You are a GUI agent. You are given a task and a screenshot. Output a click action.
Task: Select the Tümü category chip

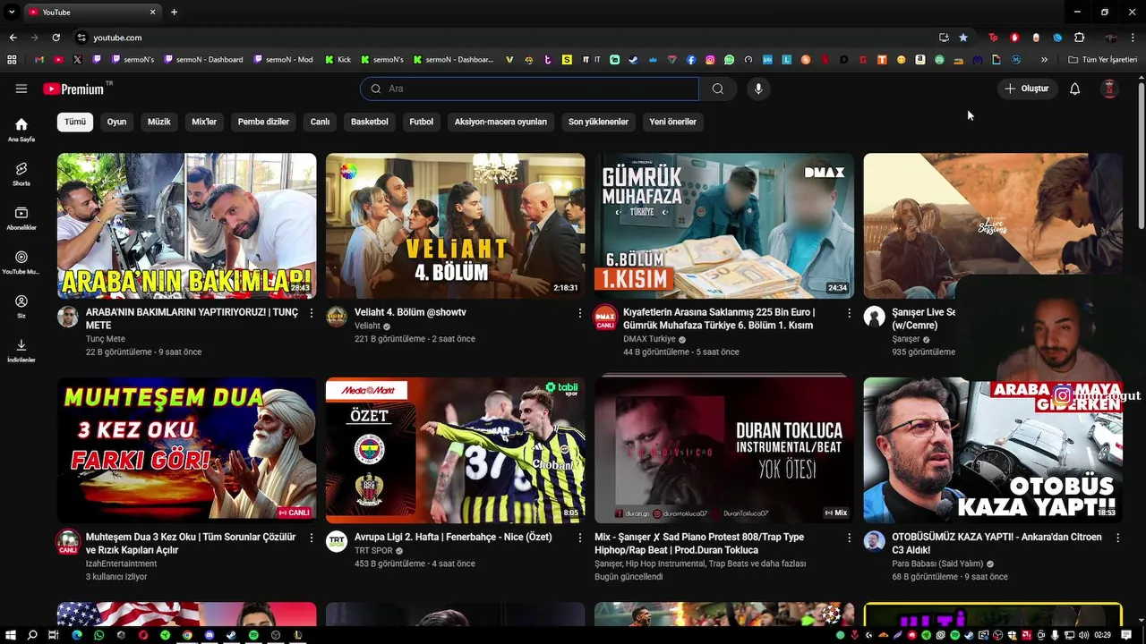pyautogui.click(x=75, y=122)
